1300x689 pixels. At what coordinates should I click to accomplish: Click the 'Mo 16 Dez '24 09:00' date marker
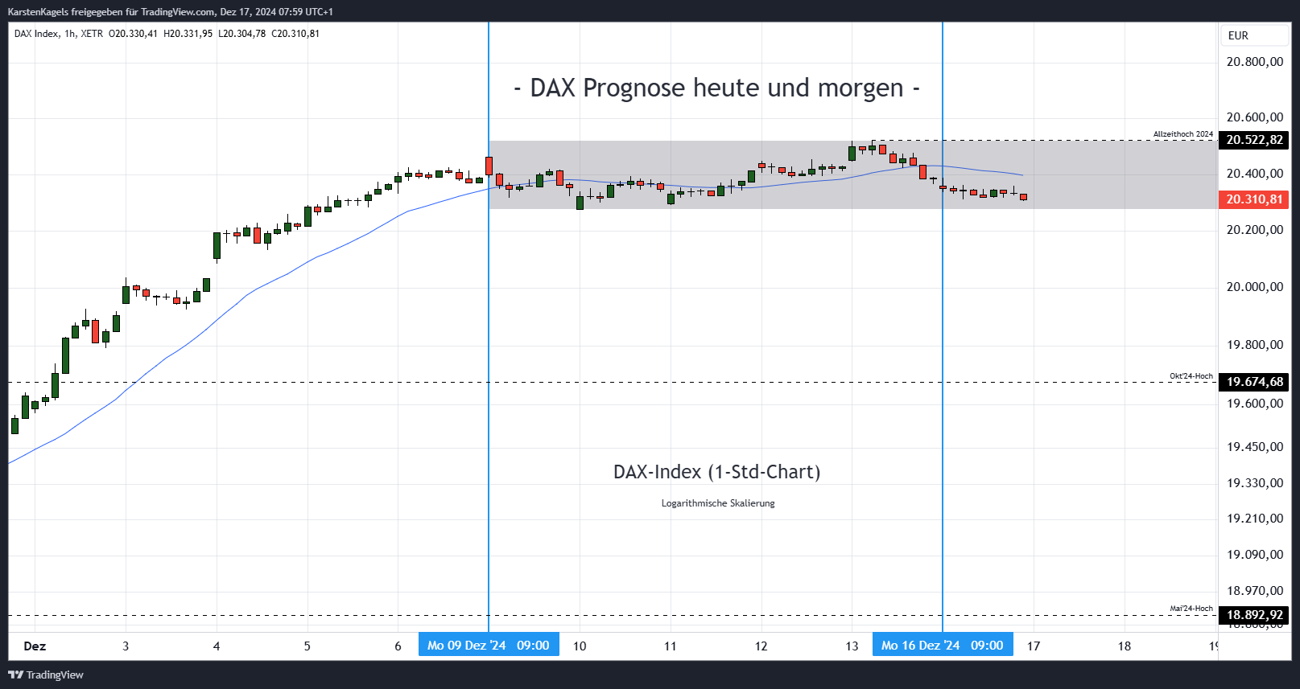point(943,645)
